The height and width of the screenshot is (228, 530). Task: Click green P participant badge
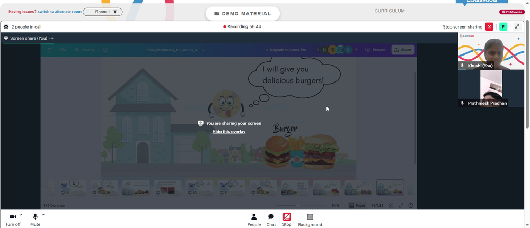[503, 26]
